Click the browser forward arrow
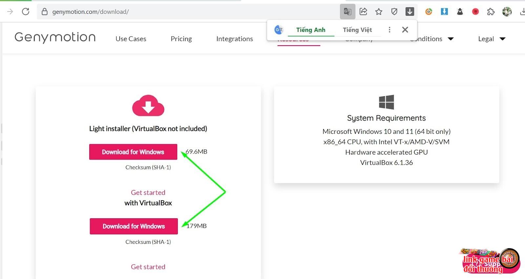The image size is (525, 279). [x=10, y=11]
